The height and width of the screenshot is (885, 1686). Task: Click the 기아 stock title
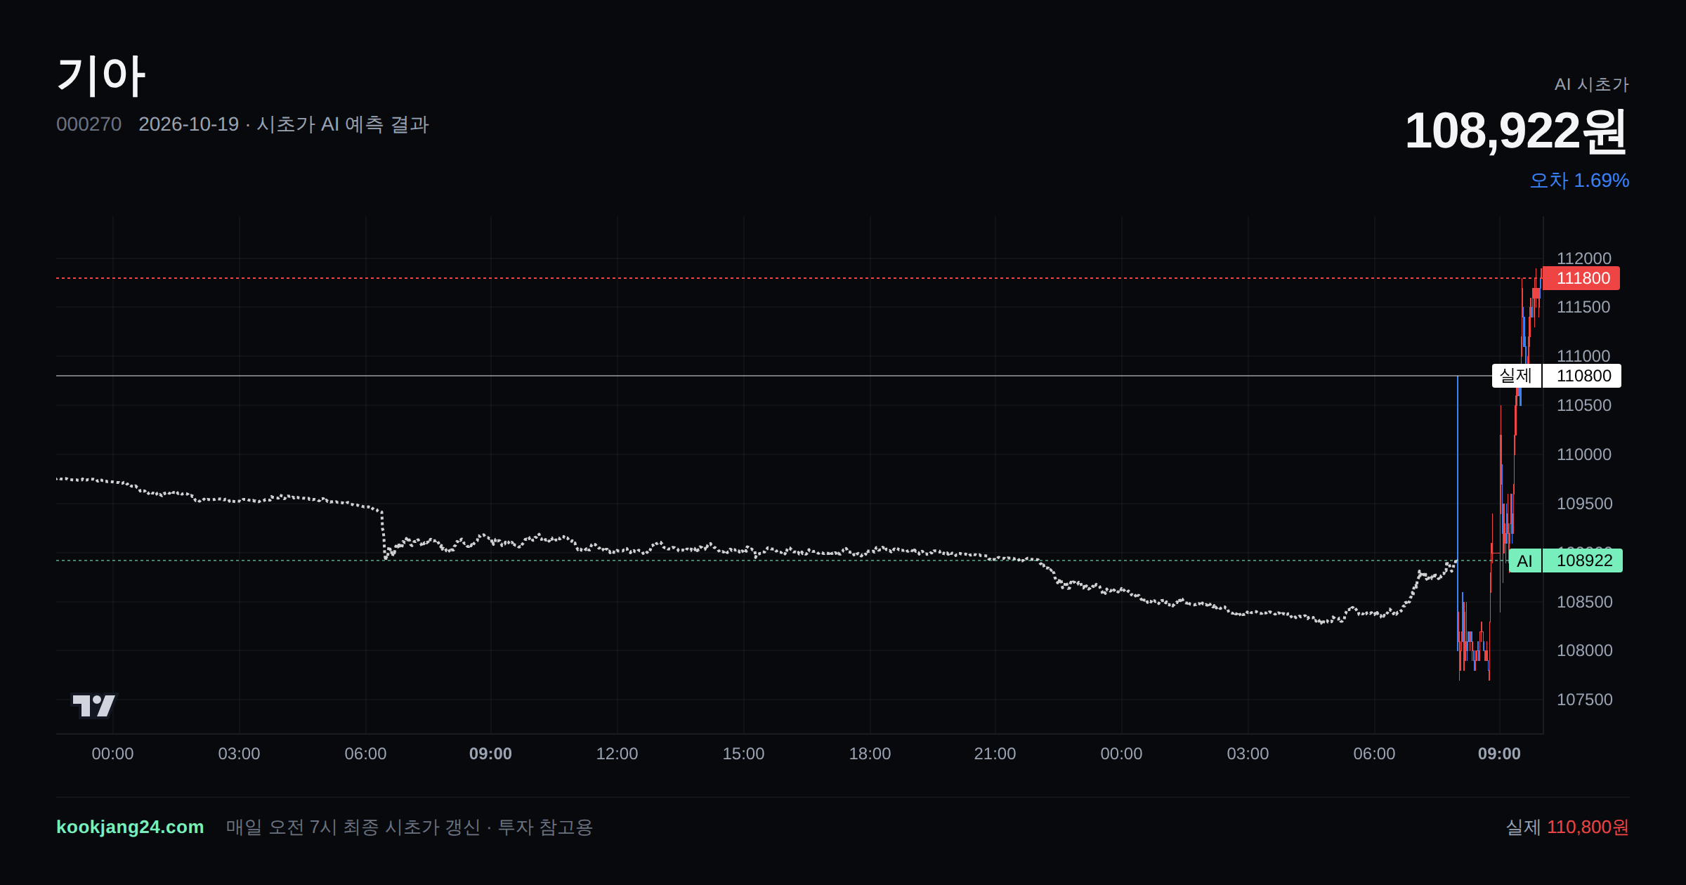click(x=101, y=76)
